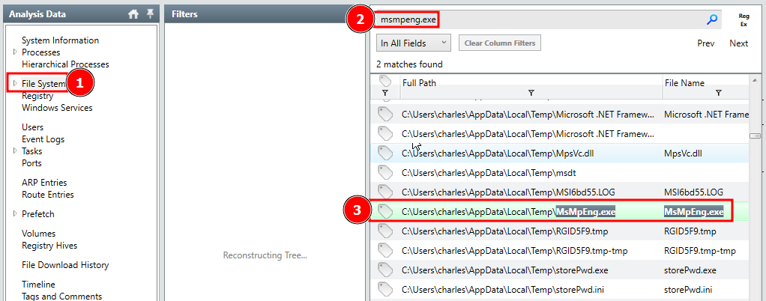
Task: Click the Prev match button
Action: point(705,43)
